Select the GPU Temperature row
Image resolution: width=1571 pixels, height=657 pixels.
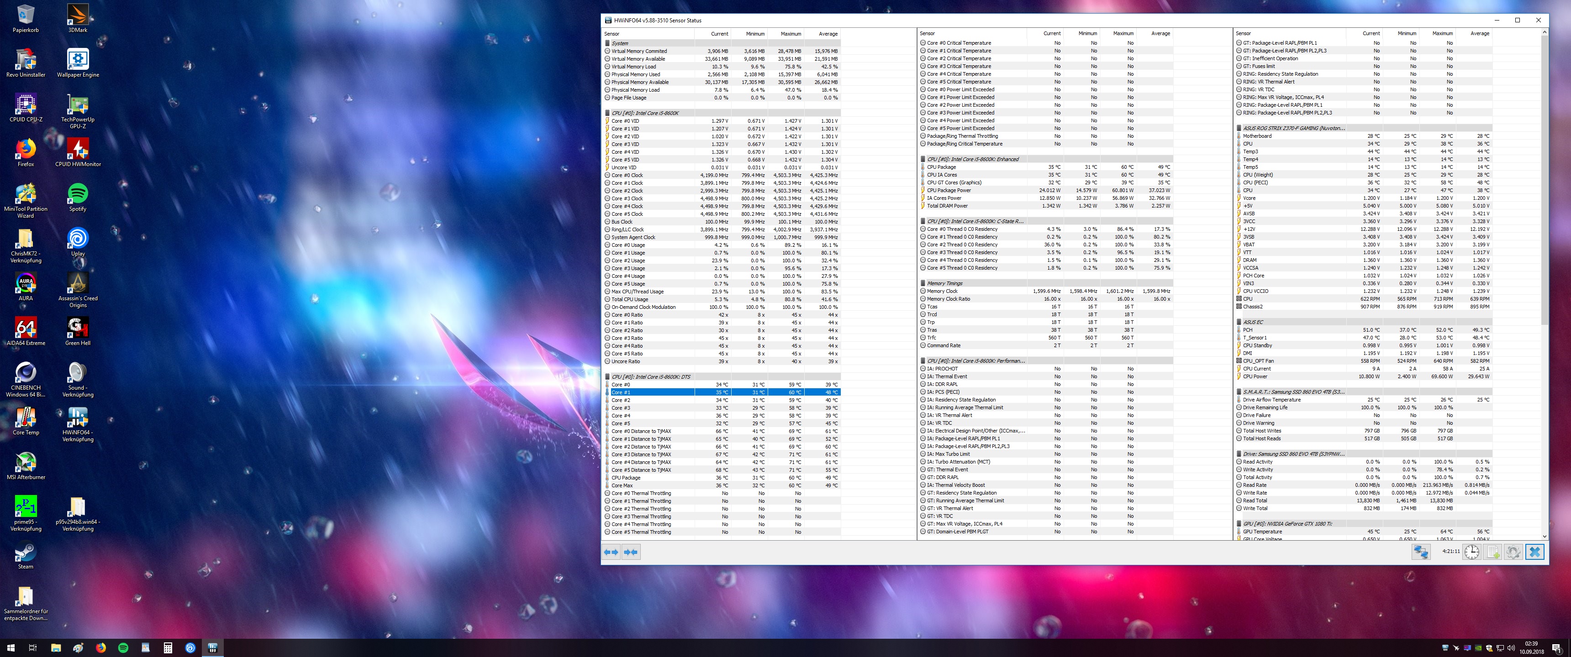point(1364,532)
